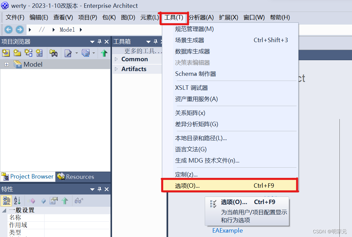Open dropdown arrow next to stacked windows icon
This screenshot has height=237, width=352.
(94, 53)
